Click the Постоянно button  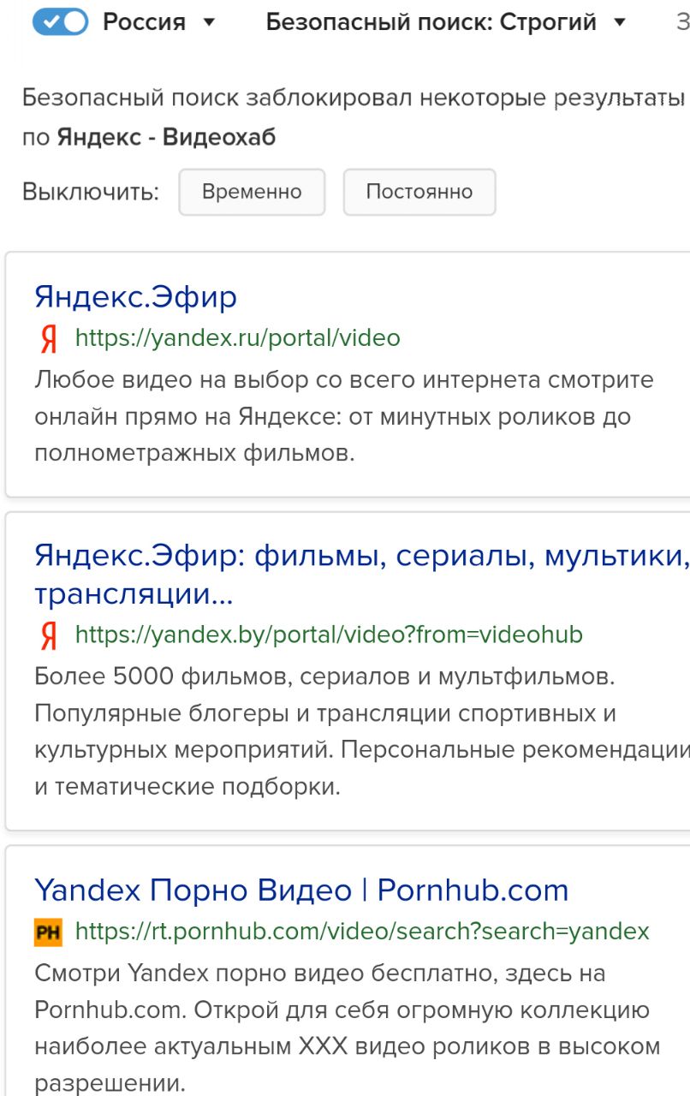point(419,192)
